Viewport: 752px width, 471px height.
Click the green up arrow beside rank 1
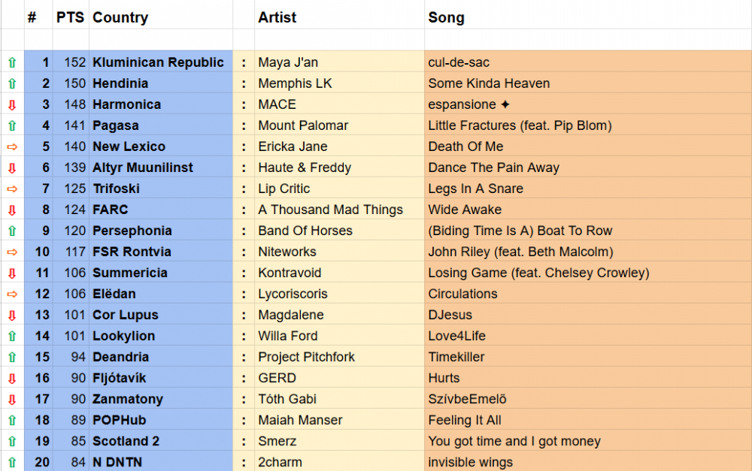pyautogui.click(x=12, y=62)
